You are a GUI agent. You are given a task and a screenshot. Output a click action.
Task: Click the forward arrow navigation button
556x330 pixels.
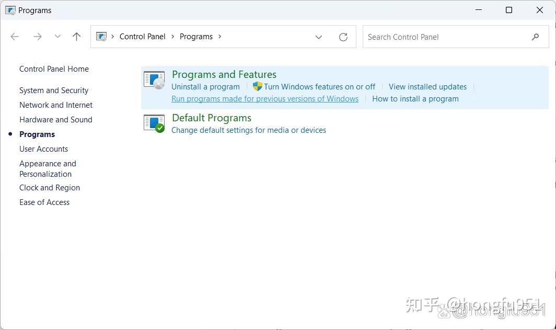(x=37, y=37)
